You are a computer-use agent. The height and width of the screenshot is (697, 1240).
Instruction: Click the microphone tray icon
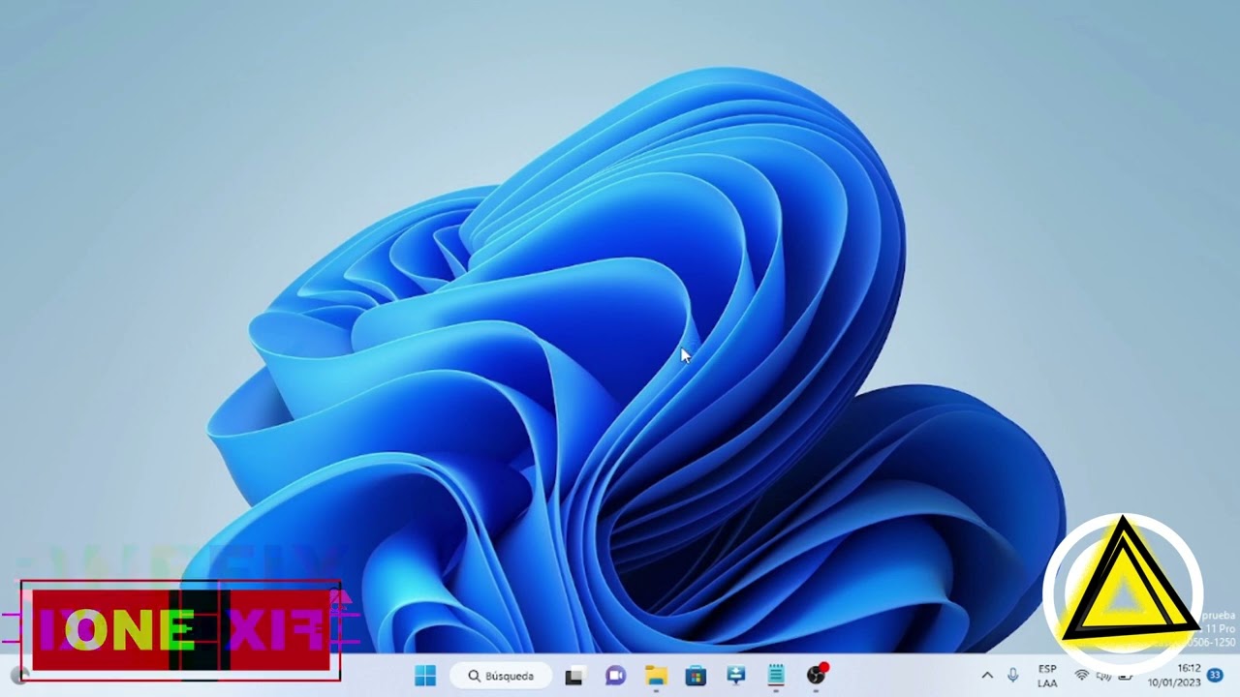[1013, 676]
